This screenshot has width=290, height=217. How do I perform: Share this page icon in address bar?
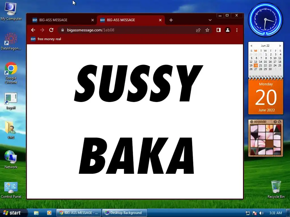point(198,30)
